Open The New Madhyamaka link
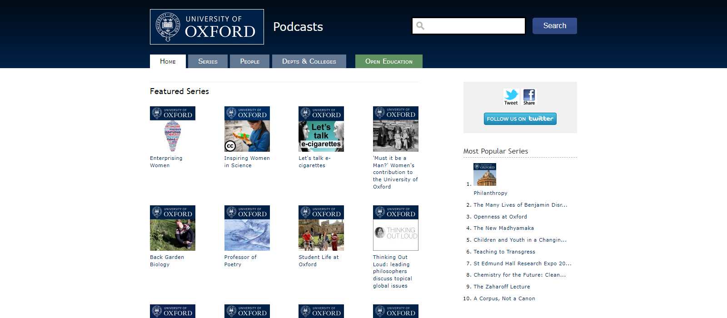 click(x=503, y=228)
